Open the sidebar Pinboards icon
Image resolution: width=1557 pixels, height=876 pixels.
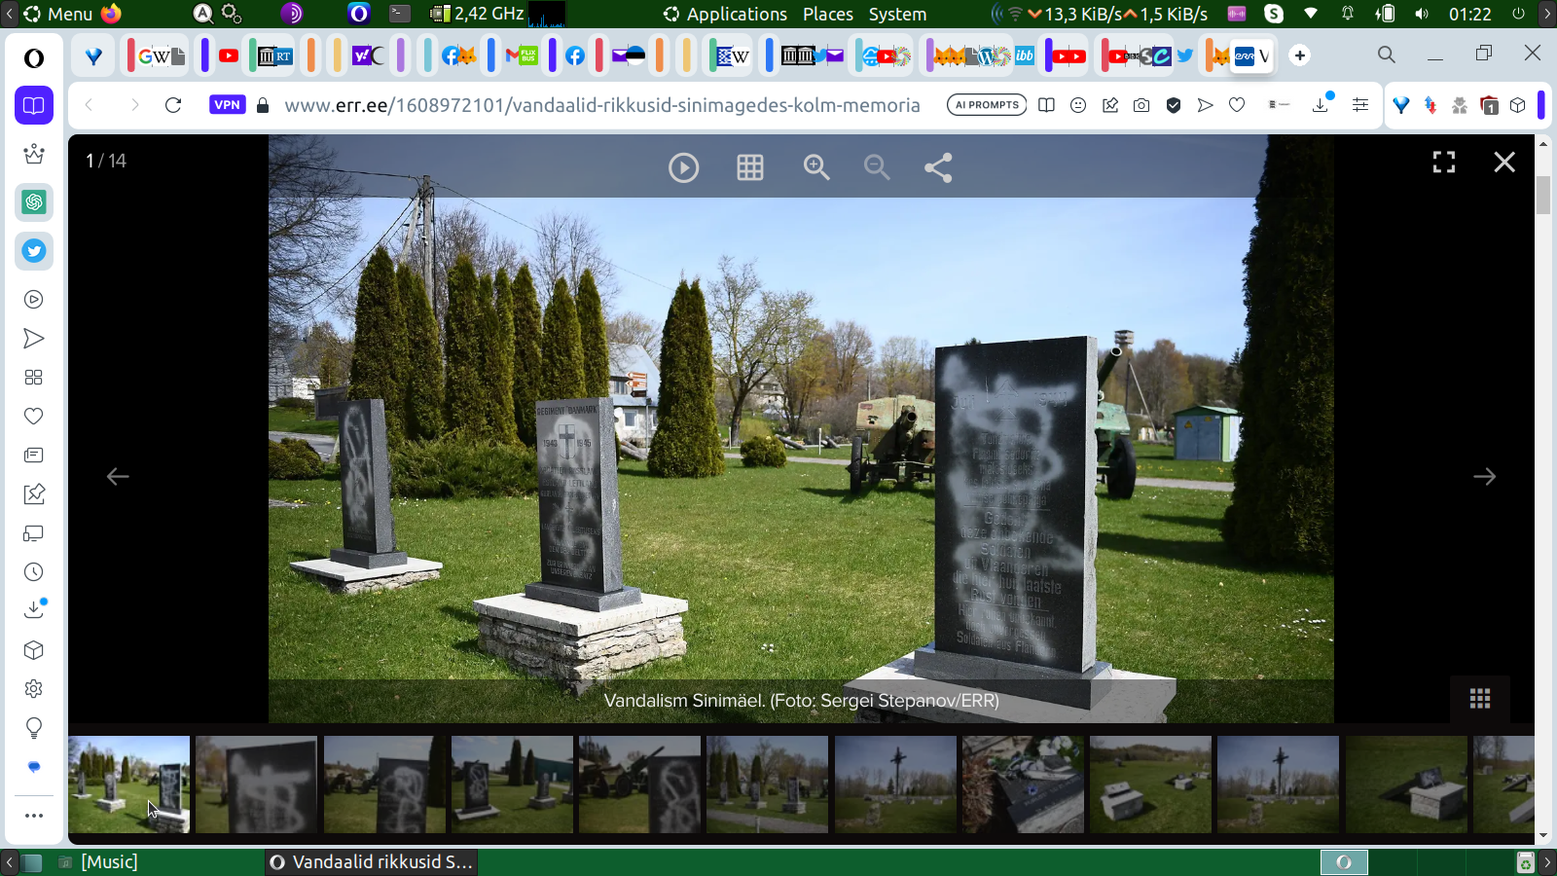(34, 494)
